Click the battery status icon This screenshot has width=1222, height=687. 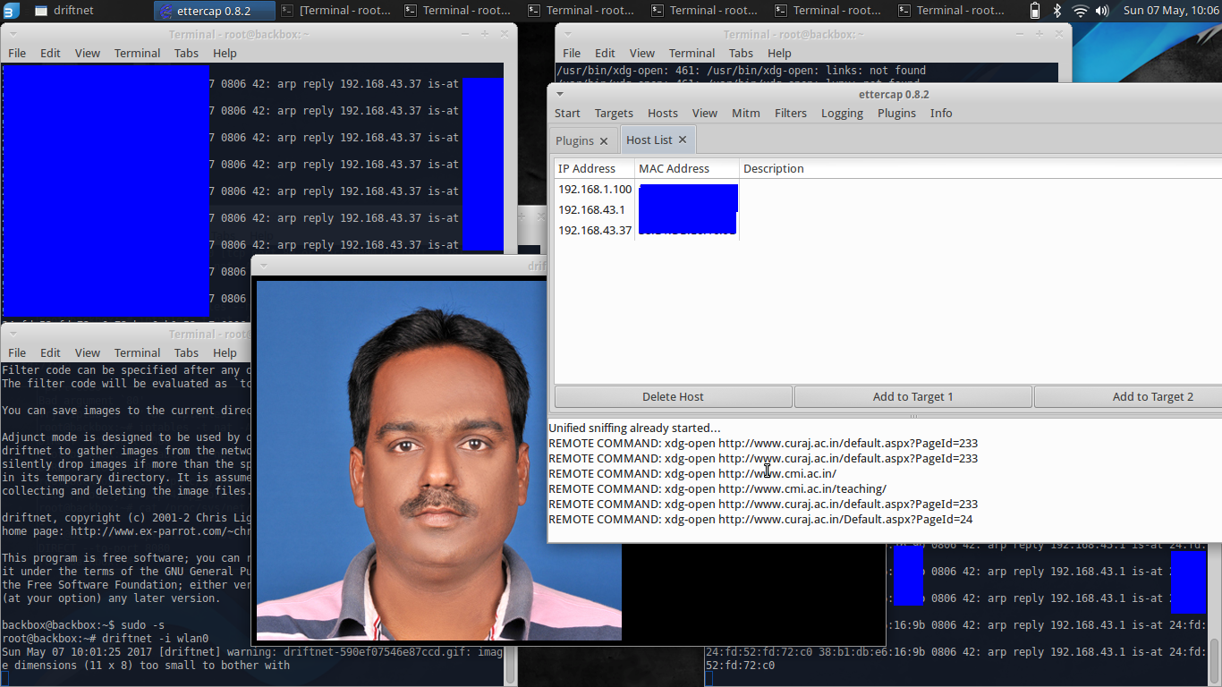(x=1035, y=11)
